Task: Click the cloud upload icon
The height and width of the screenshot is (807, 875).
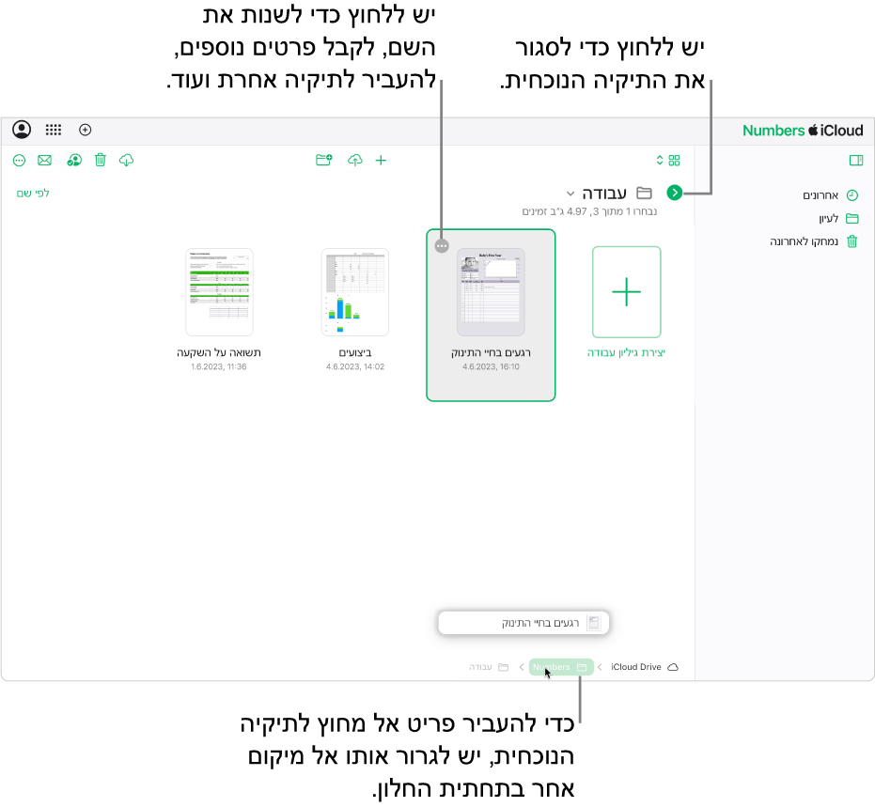Action: point(355,161)
